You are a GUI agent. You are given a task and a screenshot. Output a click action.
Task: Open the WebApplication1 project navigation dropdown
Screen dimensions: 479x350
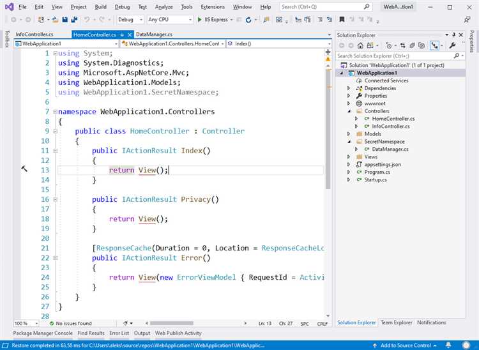(66, 43)
